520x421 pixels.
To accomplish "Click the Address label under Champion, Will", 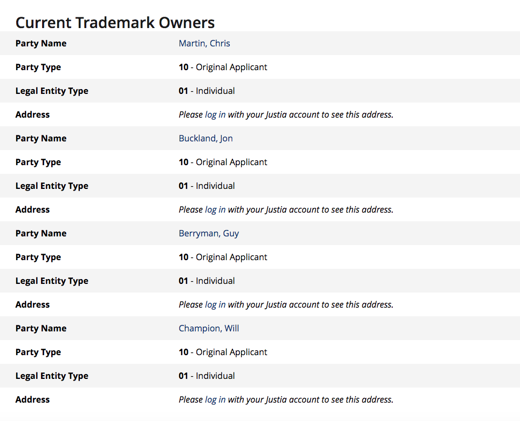I will (32, 399).
